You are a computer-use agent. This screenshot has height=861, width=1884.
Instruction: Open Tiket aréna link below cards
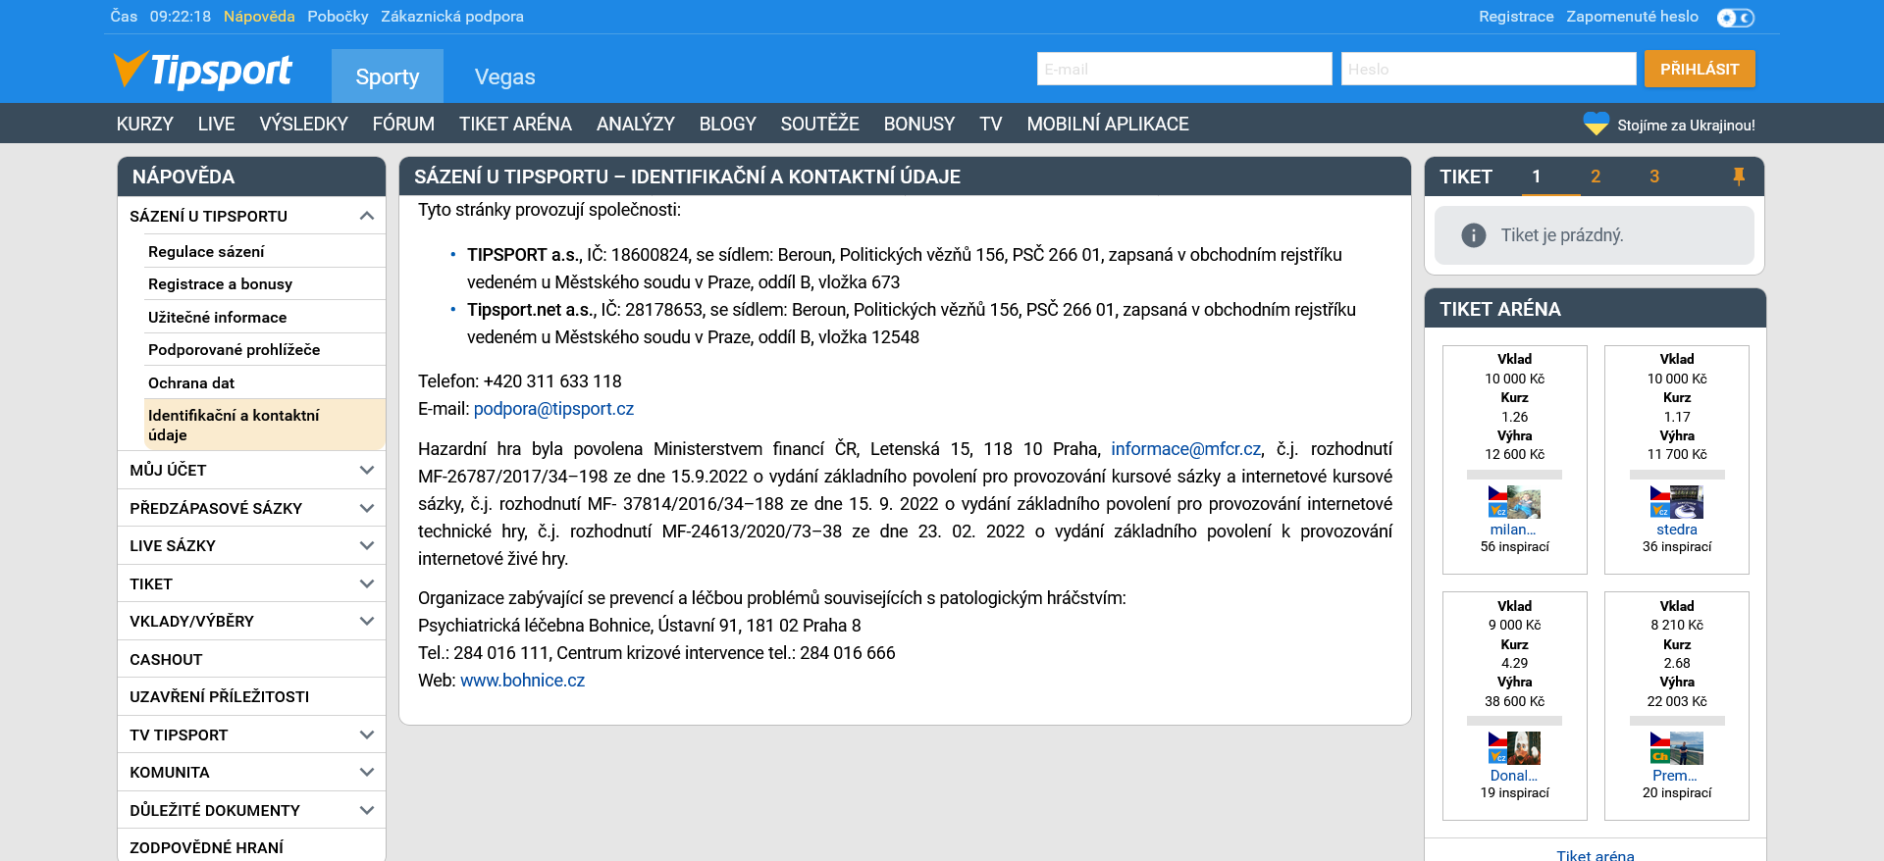(1596, 855)
